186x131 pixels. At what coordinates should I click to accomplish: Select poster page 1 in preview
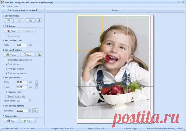click(90, 33)
